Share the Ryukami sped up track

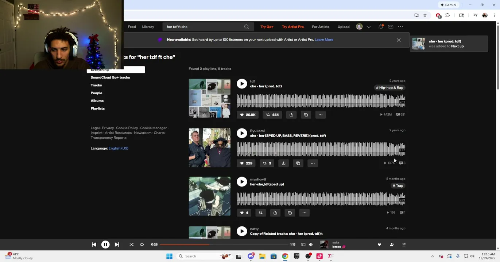283,163
